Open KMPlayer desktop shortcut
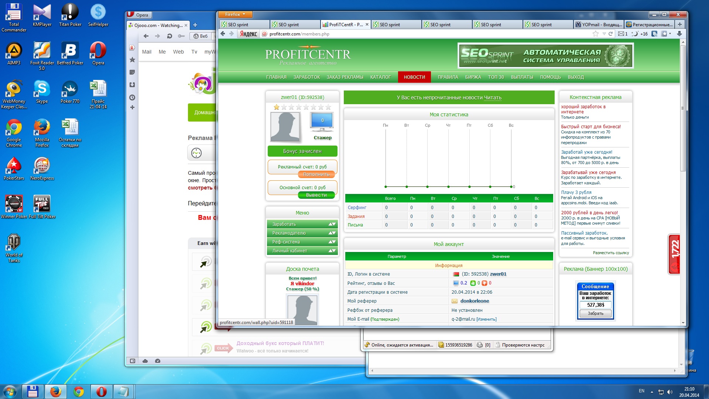 click(42, 15)
